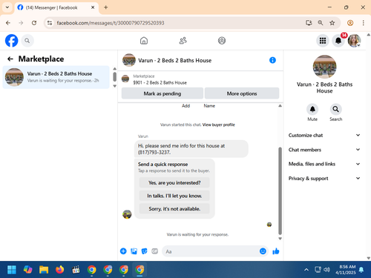
Task: Open notifications bell with 14 badge
Action: pyautogui.click(x=338, y=41)
